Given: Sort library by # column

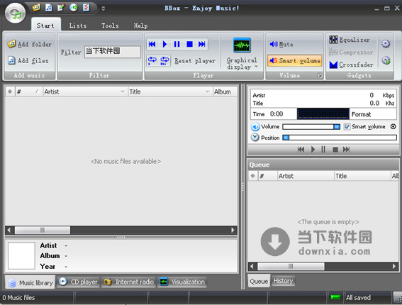Looking at the screenshot, I should tap(28, 91).
